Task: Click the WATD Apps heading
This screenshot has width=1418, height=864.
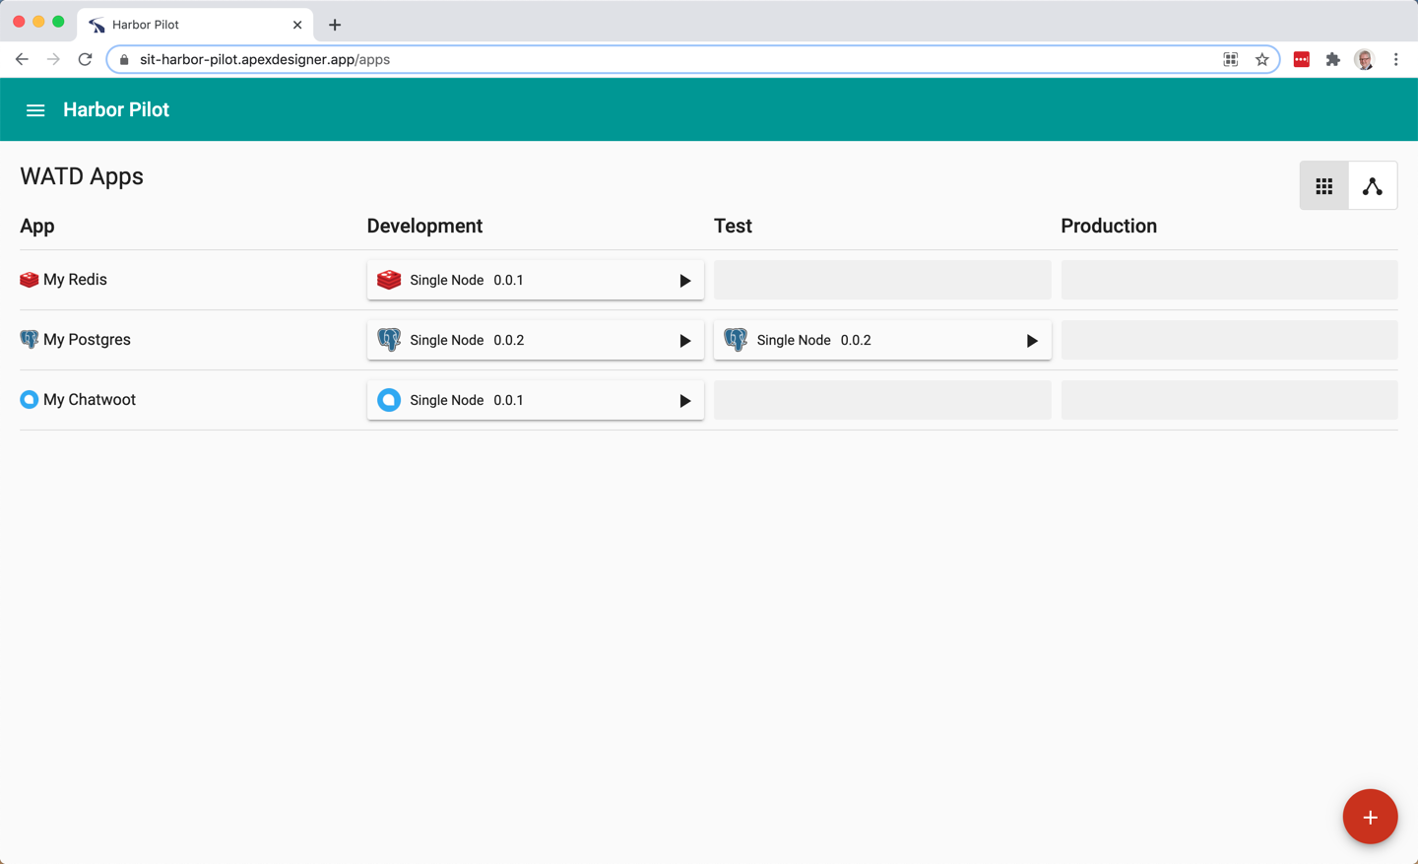Action: click(82, 176)
